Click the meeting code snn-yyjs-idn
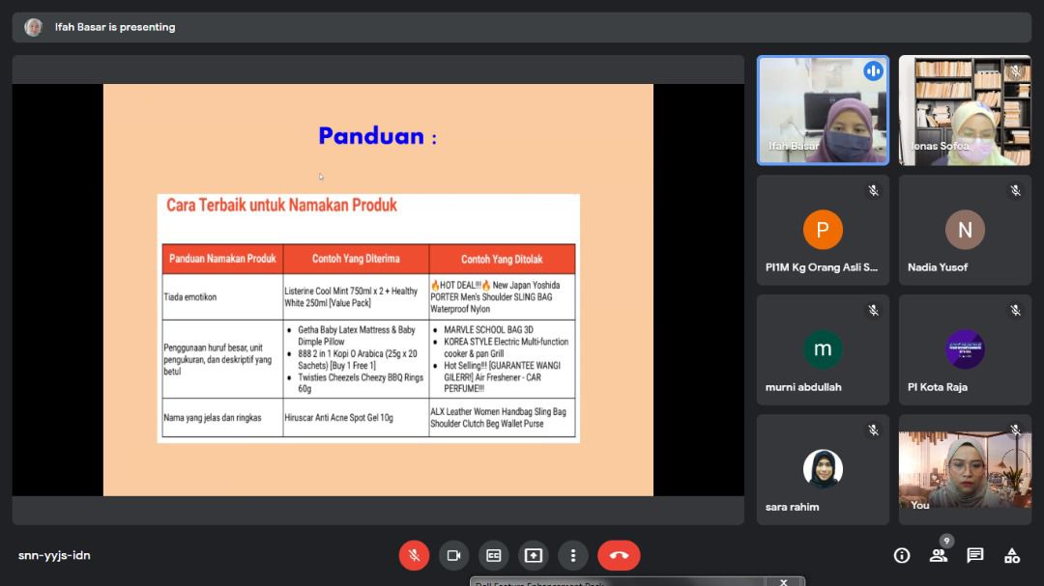The height and width of the screenshot is (586, 1044). click(x=54, y=555)
